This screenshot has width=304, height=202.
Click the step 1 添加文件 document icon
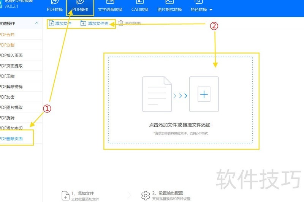pyautogui.click(x=65, y=196)
